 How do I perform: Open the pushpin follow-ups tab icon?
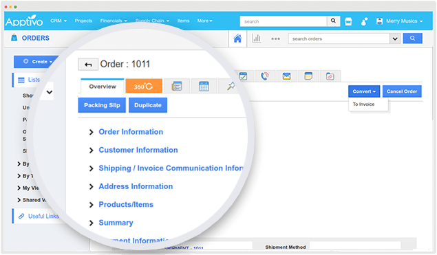click(231, 87)
